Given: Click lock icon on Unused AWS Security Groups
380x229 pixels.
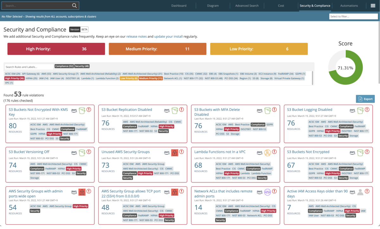Looking at the screenshot, I should click(174, 153).
